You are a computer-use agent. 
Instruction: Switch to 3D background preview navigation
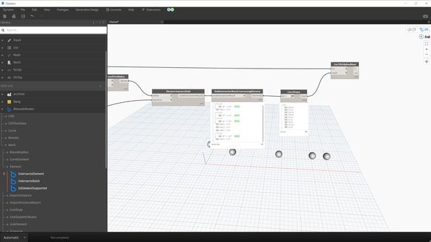[x=411, y=30]
